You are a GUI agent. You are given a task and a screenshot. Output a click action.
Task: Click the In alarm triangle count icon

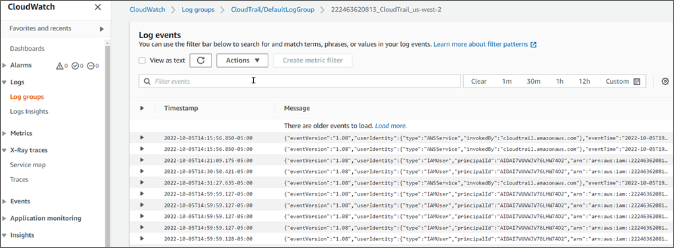tap(60, 66)
